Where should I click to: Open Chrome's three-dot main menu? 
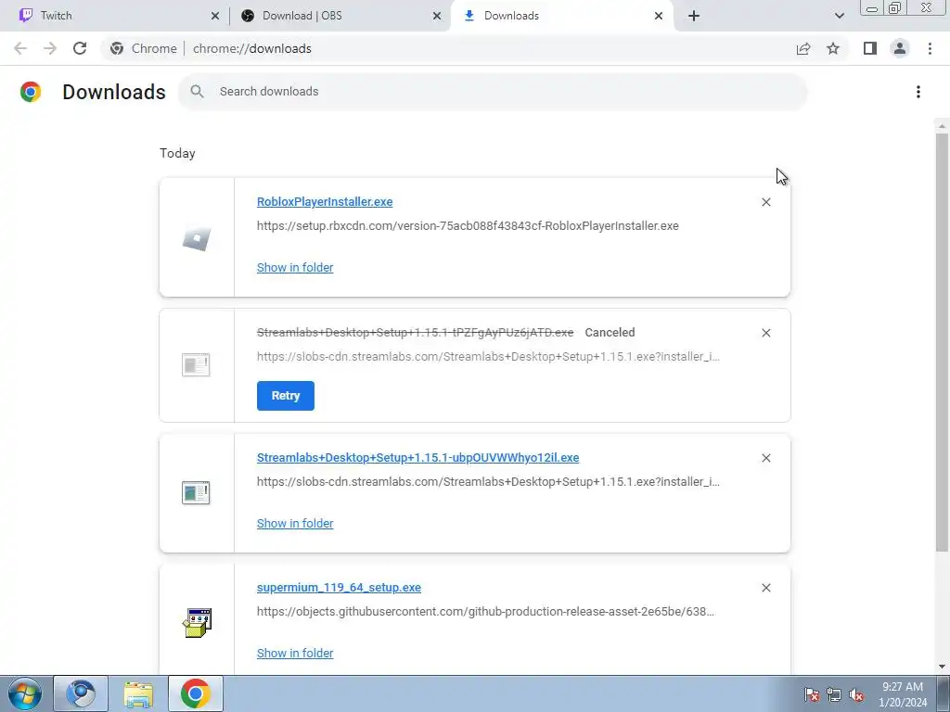pyautogui.click(x=930, y=48)
